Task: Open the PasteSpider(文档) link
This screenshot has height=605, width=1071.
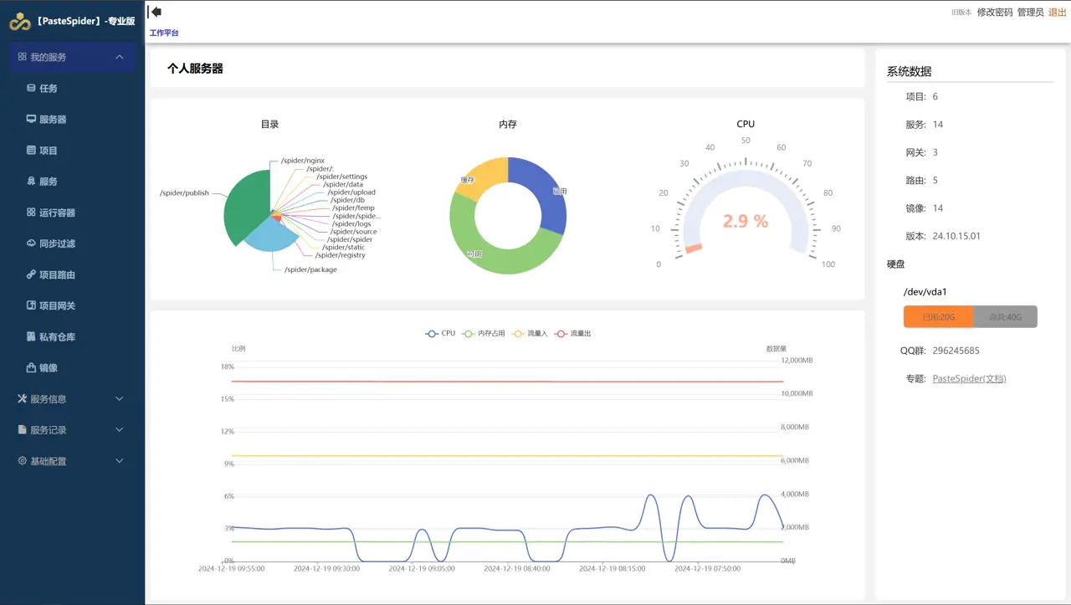Action: click(969, 378)
